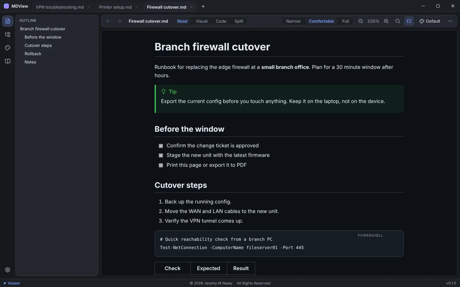Click the 100% zoom level

373,21
